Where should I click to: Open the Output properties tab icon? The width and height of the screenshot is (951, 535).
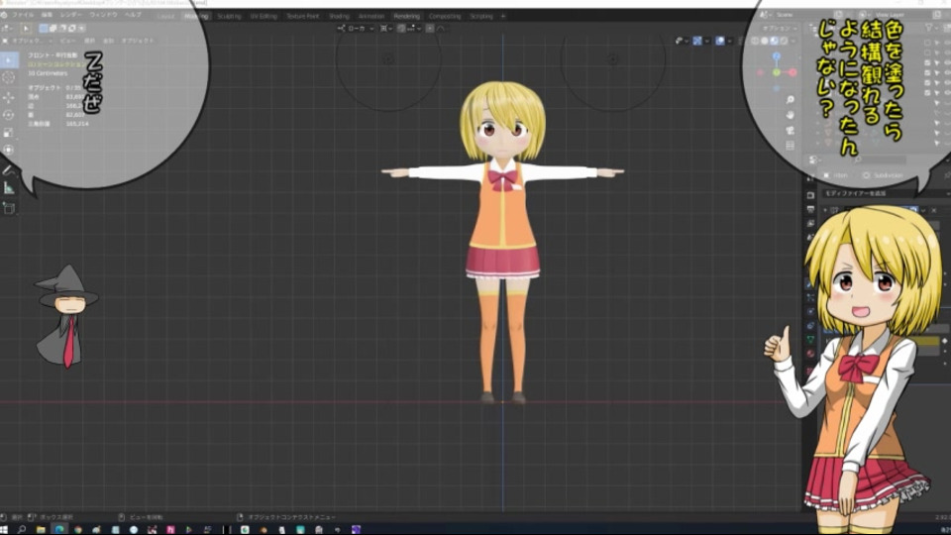coord(810,209)
